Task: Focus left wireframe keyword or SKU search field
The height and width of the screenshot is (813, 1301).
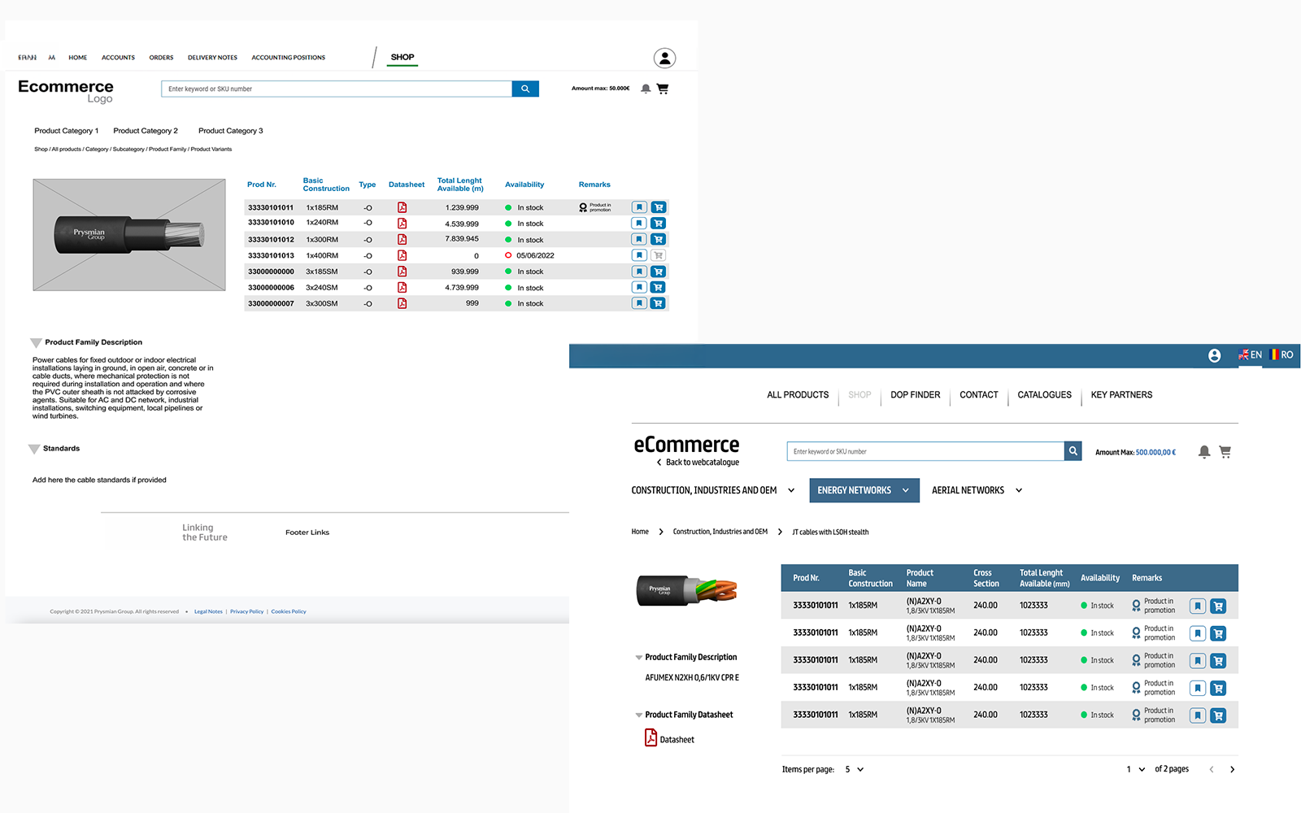Action: [x=337, y=89]
